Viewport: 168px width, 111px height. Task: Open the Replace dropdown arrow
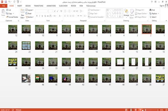(158, 14)
